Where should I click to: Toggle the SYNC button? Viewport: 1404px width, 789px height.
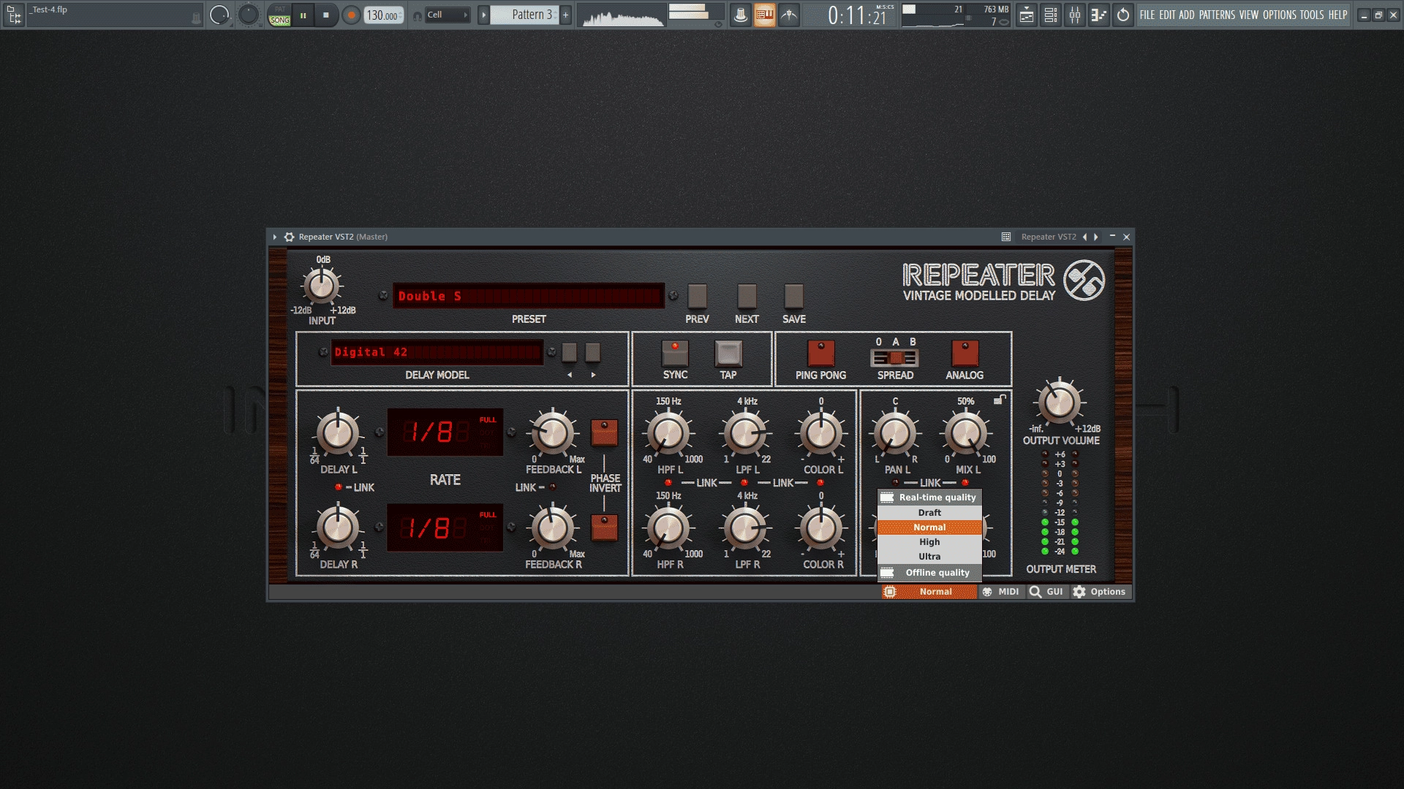pos(675,353)
